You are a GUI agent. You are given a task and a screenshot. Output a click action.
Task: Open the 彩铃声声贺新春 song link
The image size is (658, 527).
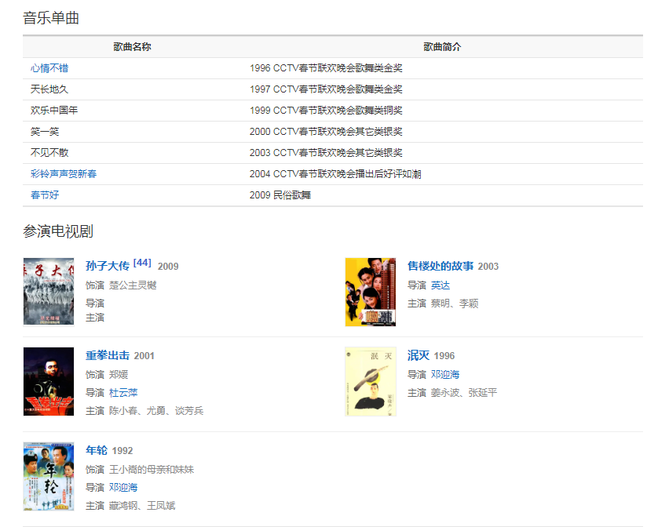(x=64, y=174)
